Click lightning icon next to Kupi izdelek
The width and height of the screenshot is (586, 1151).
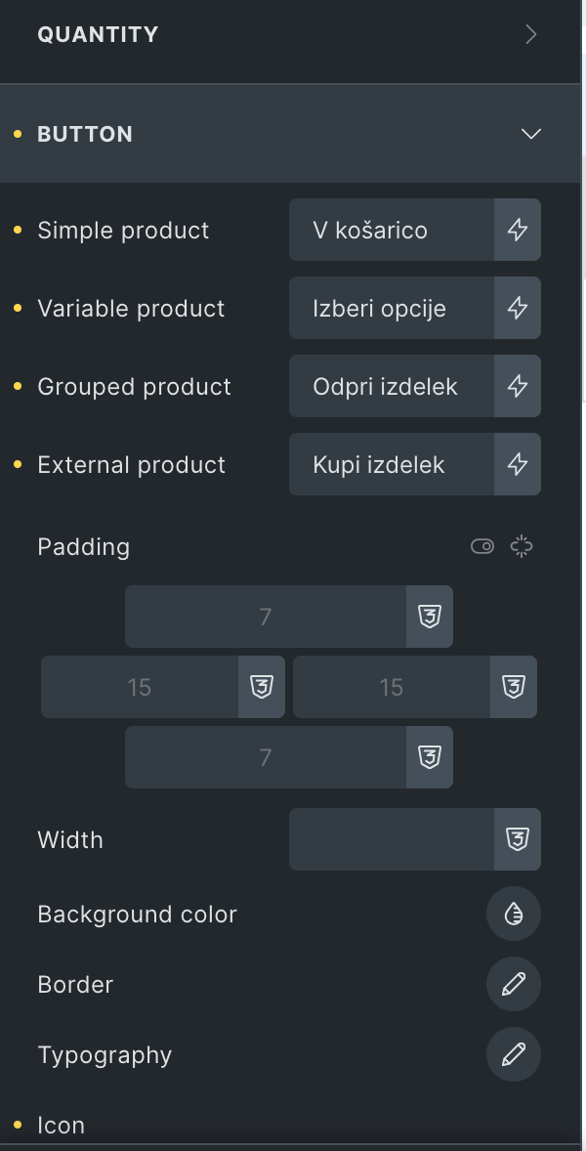click(517, 465)
